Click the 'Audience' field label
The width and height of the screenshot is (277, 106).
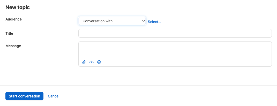[14, 19]
